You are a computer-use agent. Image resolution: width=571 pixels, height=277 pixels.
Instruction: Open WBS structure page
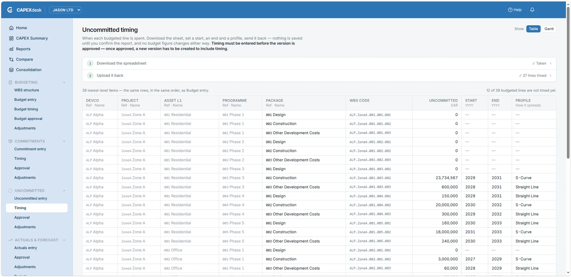point(27,90)
